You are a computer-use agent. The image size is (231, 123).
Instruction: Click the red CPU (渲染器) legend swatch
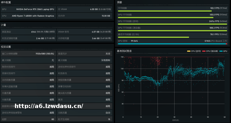tap(204, 51)
